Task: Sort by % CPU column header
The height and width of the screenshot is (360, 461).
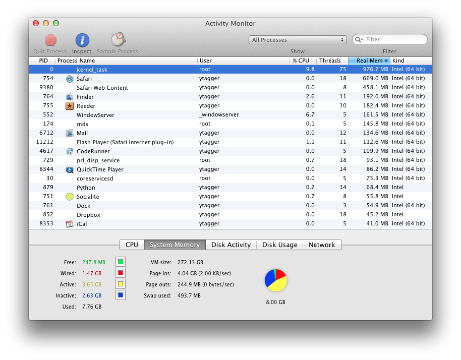Action: pos(303,61)
